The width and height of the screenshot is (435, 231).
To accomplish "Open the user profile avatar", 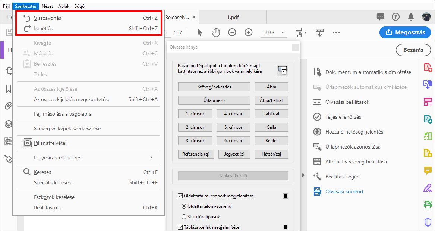I will pyautogui.click(x=426, y=17).
